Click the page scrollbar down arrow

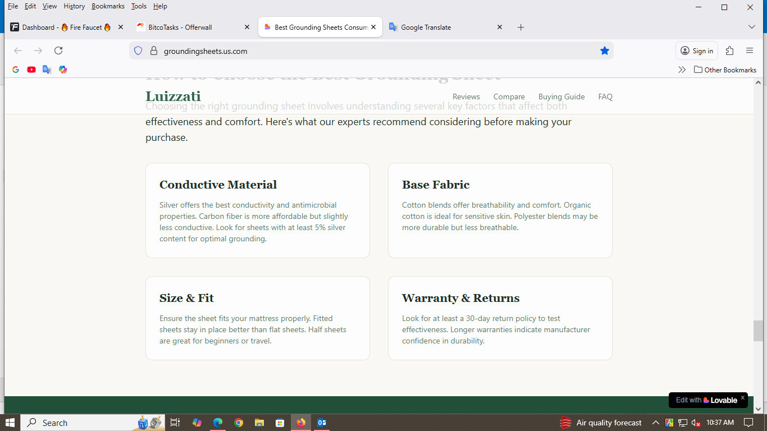click(x=758, y=409)
